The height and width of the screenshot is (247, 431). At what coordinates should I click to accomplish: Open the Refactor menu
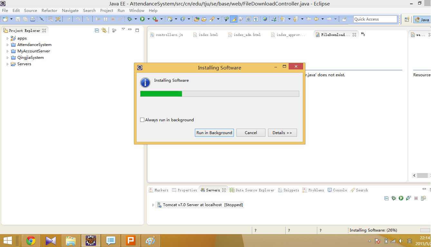[49, 10]
